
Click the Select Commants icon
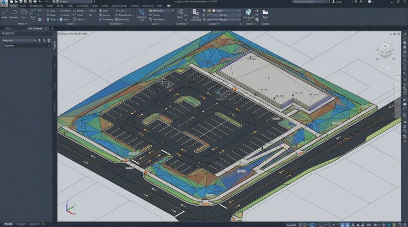(196, 15)
